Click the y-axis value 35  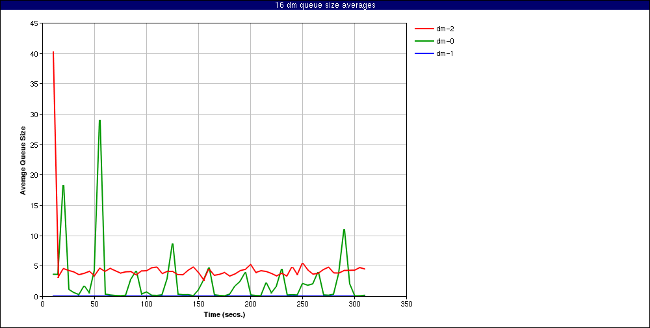click(x=34, y=85)
